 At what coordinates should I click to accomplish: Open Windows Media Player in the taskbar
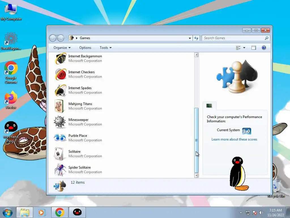pos(42,212)
